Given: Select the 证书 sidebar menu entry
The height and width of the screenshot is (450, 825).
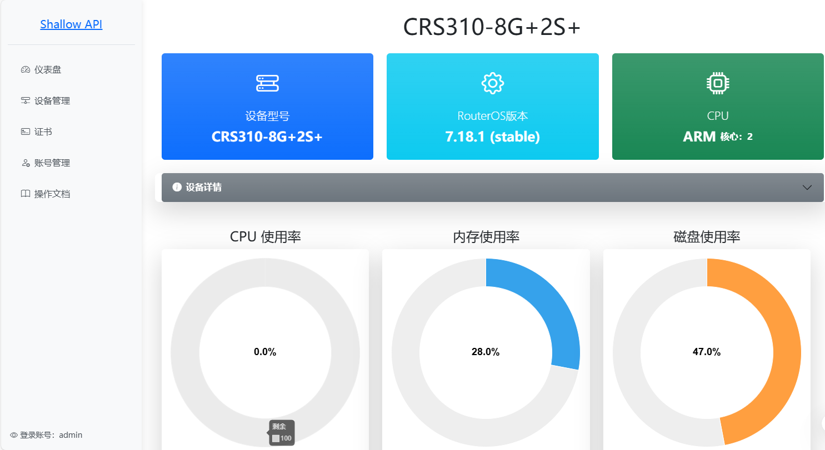Looking at the screenshot, I should (x=43, y=132).
